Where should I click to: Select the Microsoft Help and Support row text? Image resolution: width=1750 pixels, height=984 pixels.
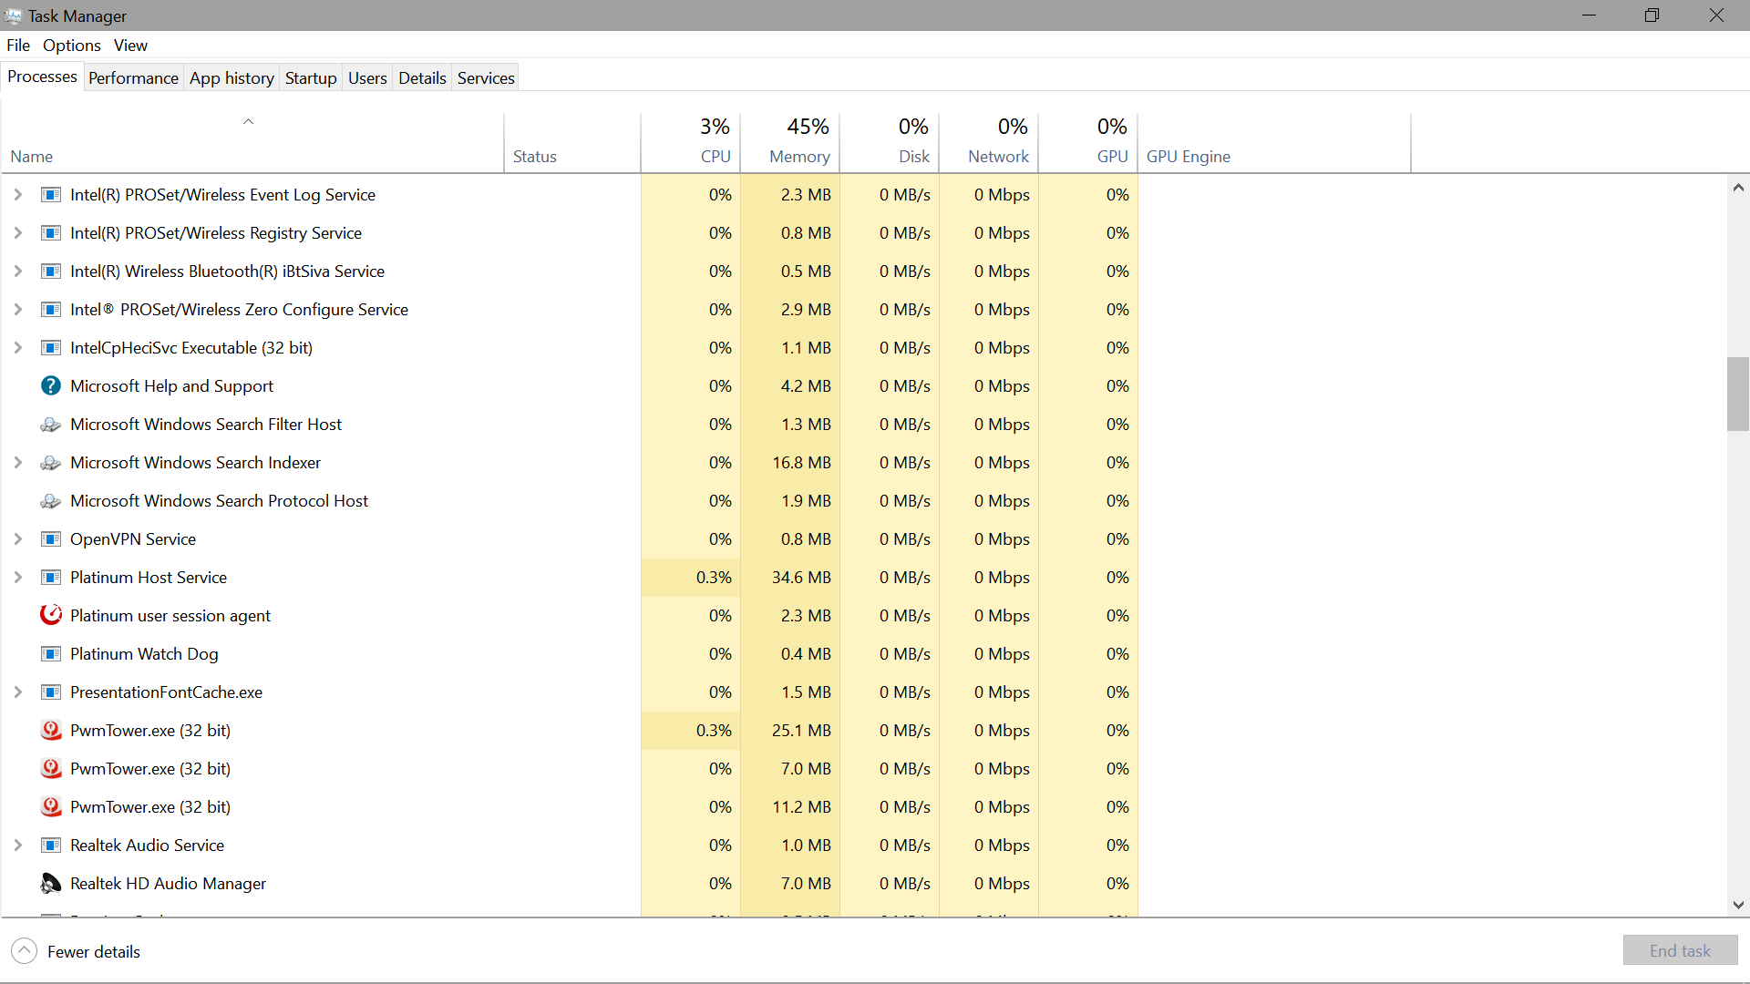point(171,386)
